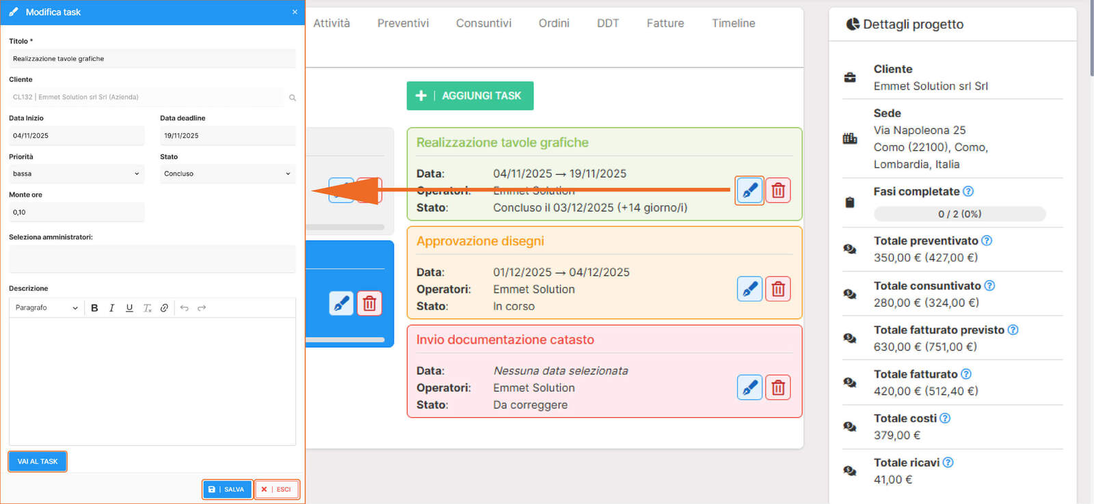Edit the Invio documentazione catasto task
1094x504 pixels.
click(x=749, y=388)
